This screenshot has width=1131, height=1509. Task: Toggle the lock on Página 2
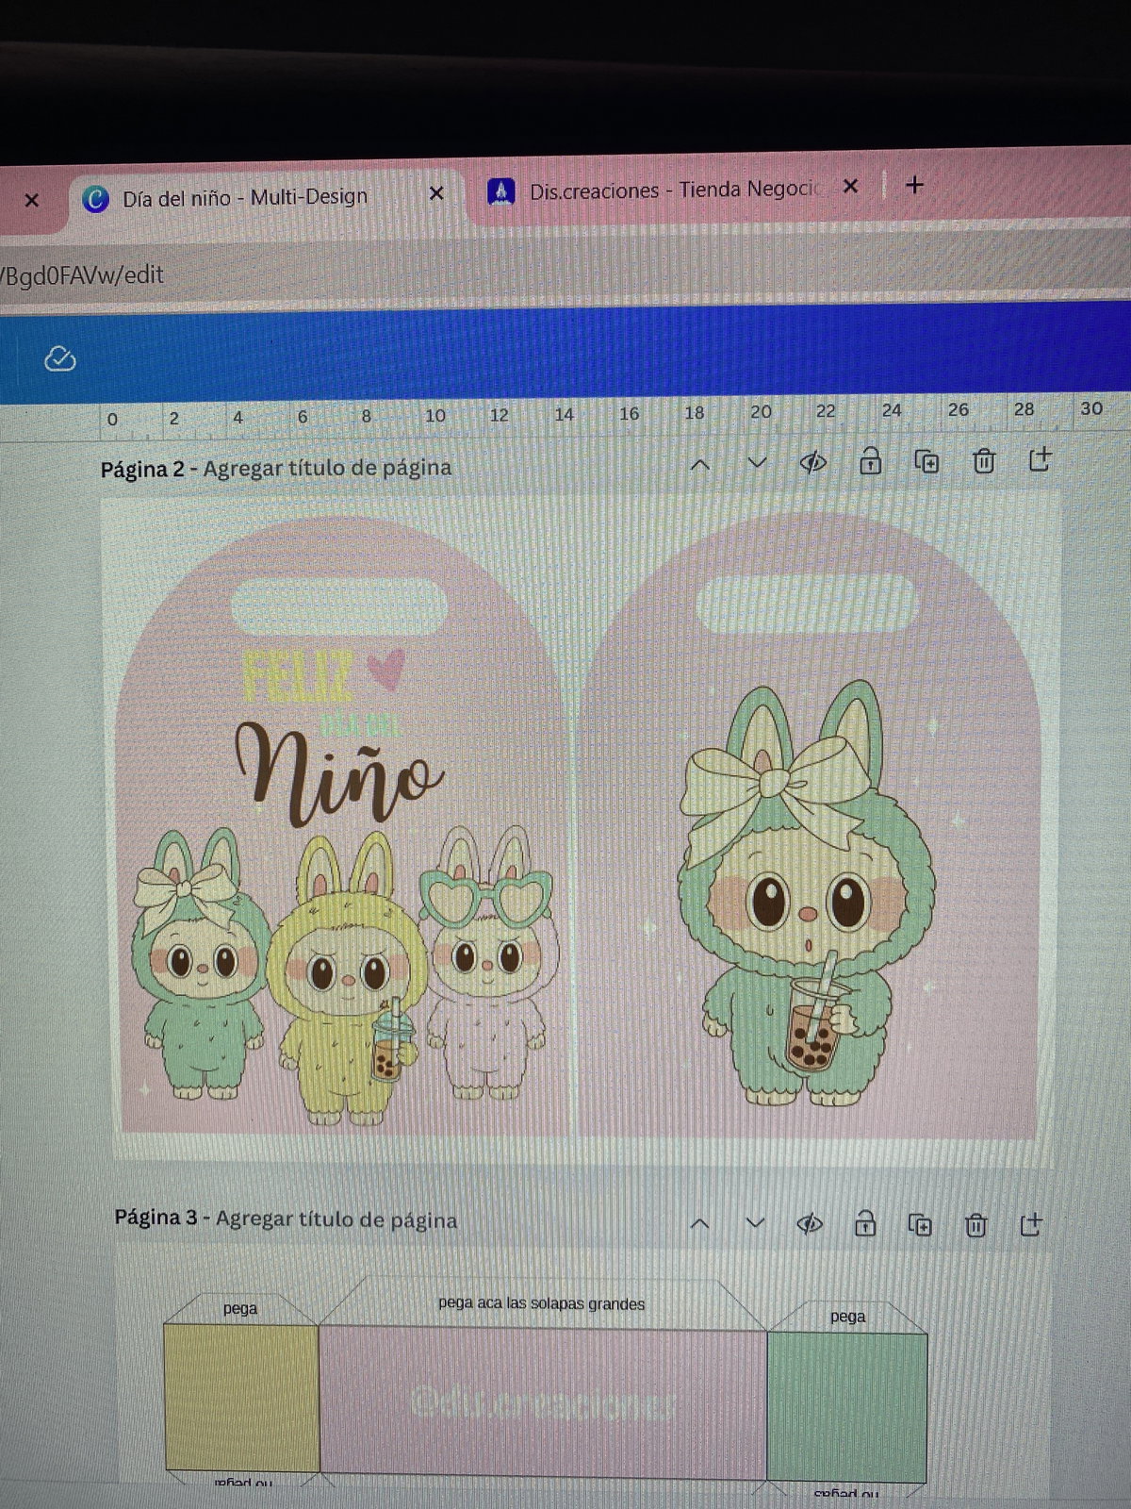[870, 461]
